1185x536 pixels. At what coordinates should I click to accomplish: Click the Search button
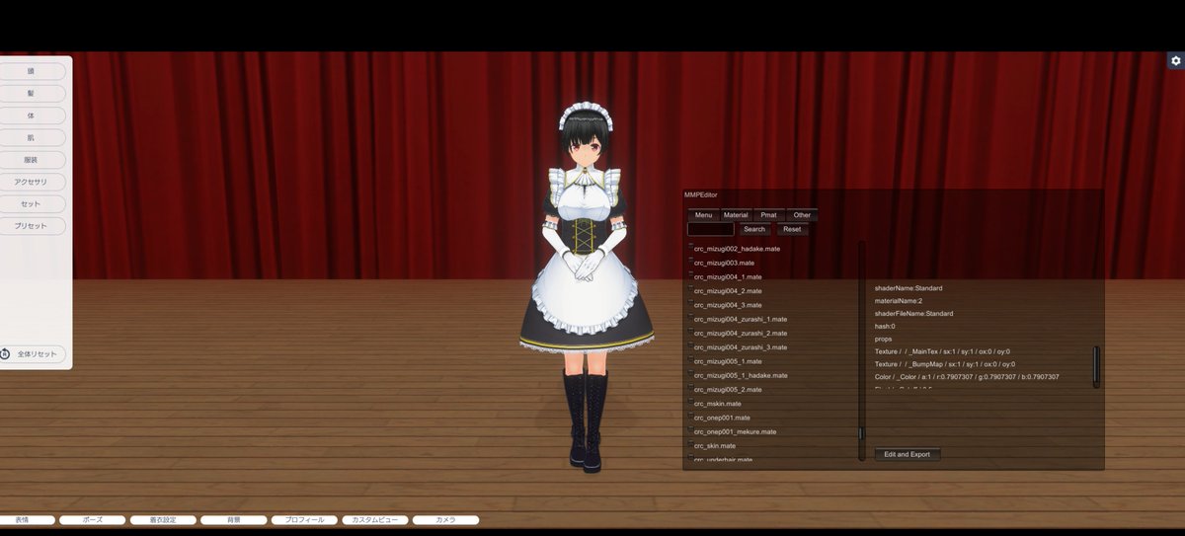(754, 229)
